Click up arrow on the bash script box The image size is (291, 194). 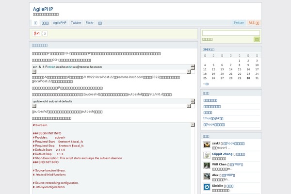[193, 125]
